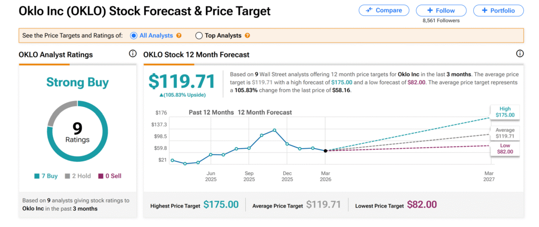Click the plus icon on Portfolio button

[x=483, y=11]
